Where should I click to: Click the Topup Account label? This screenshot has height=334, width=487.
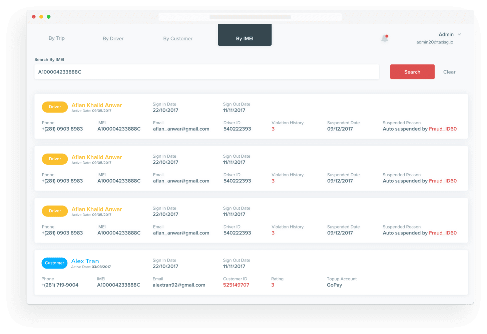(342, 279)
